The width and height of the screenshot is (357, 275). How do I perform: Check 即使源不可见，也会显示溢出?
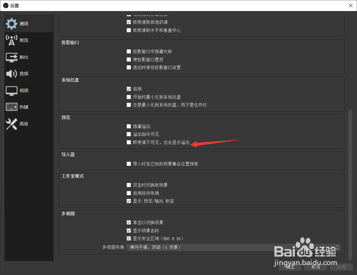point(129,142)
